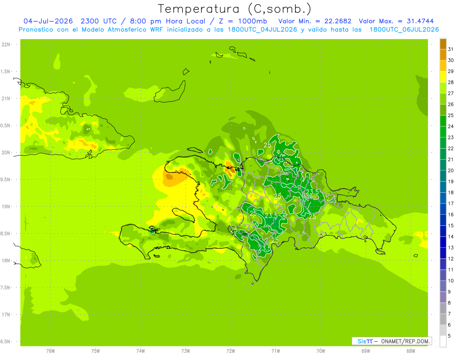Click the green 24 colorbar swatch
The width and height of the screenshot is (461, 356).
pos(443,121)
